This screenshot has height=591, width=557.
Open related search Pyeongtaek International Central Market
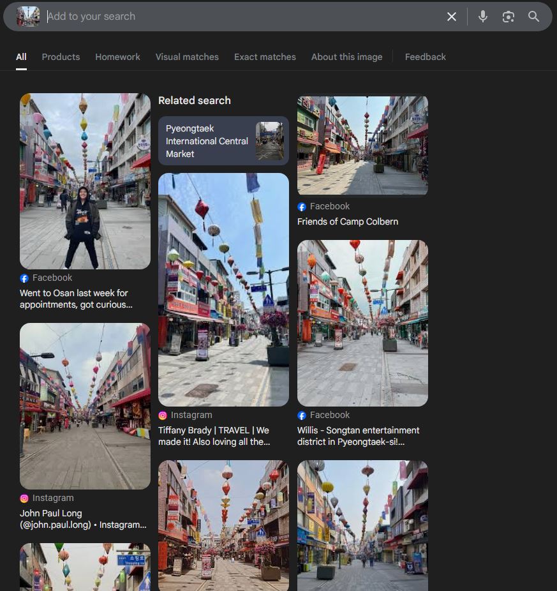(x=223, y=141)
